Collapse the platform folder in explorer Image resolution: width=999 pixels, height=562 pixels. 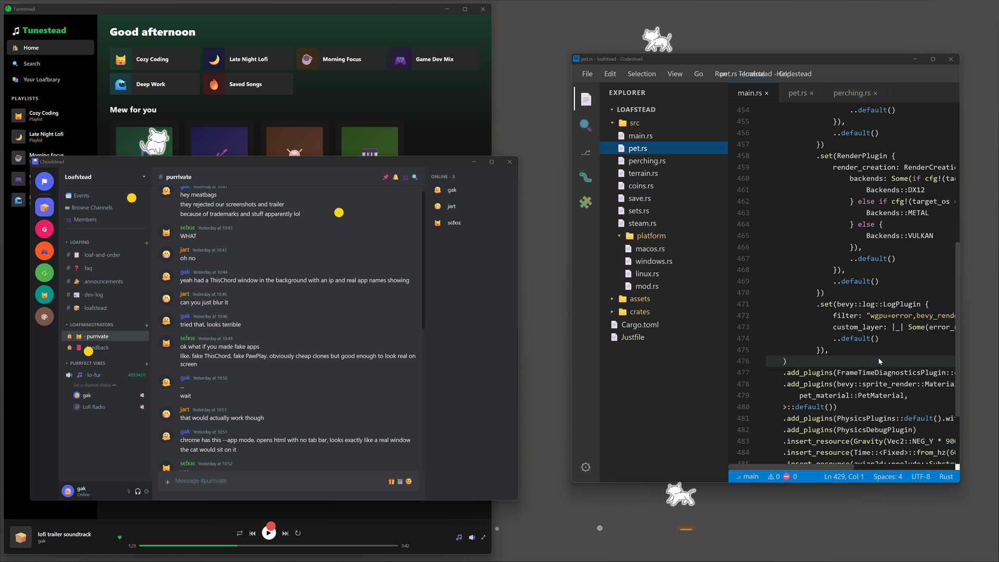[x=619, y=236]
